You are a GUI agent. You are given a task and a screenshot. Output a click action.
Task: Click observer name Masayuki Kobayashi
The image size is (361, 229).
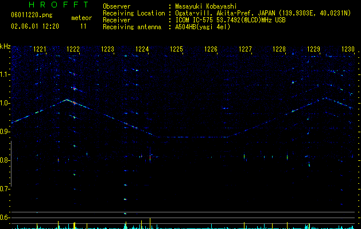point(206,6)
